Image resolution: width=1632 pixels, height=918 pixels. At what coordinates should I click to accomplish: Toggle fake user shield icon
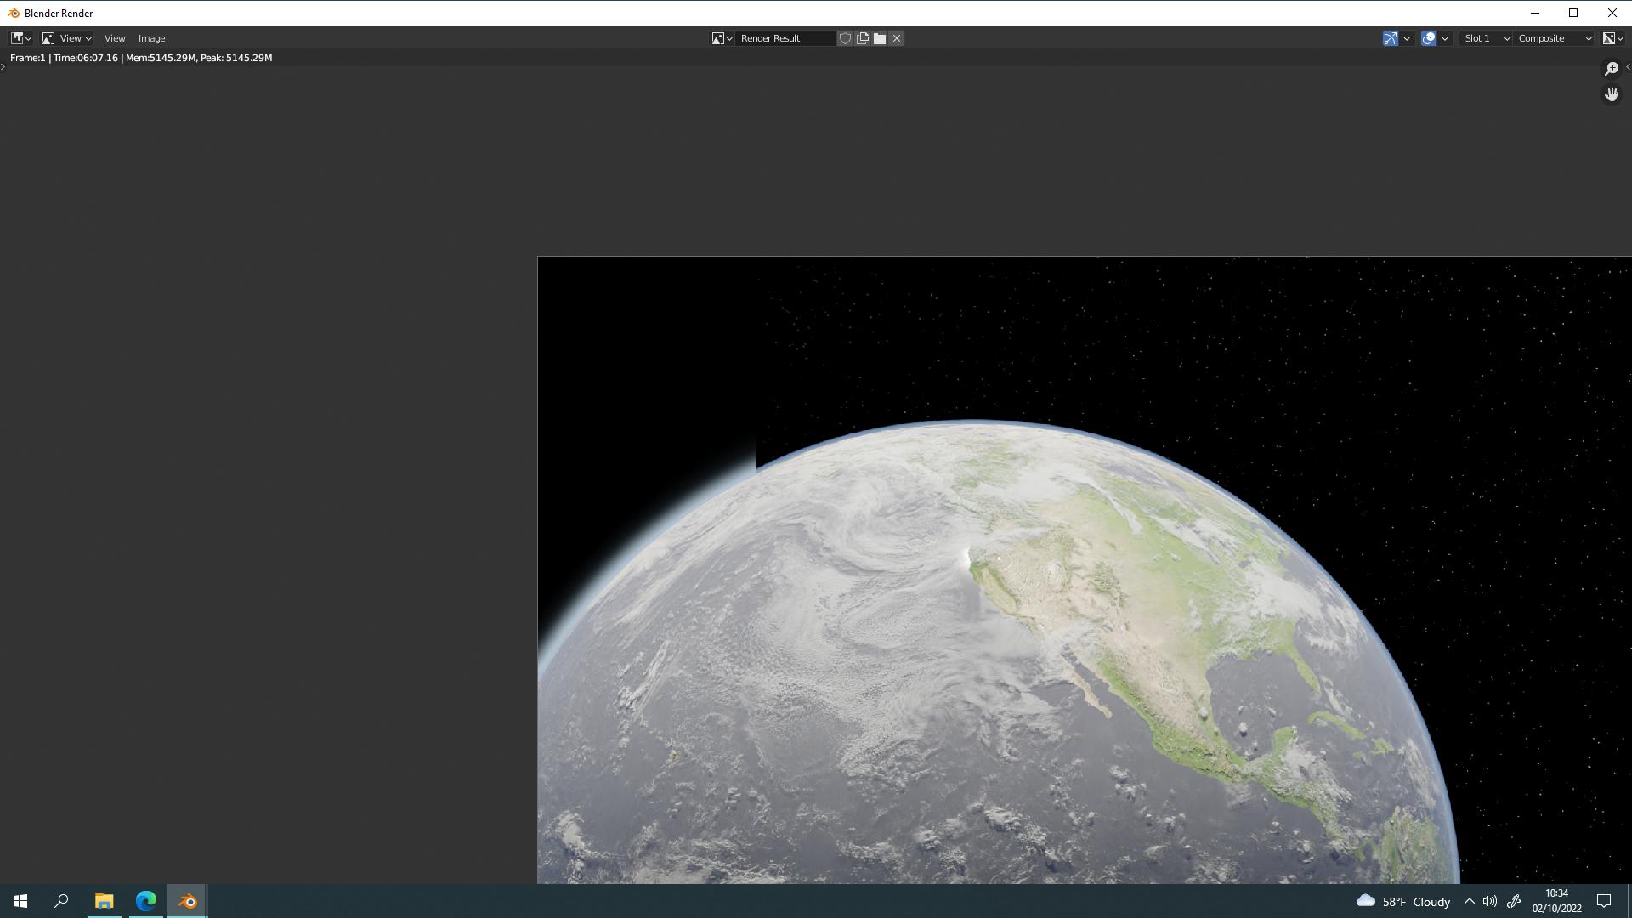coord(845,38)
